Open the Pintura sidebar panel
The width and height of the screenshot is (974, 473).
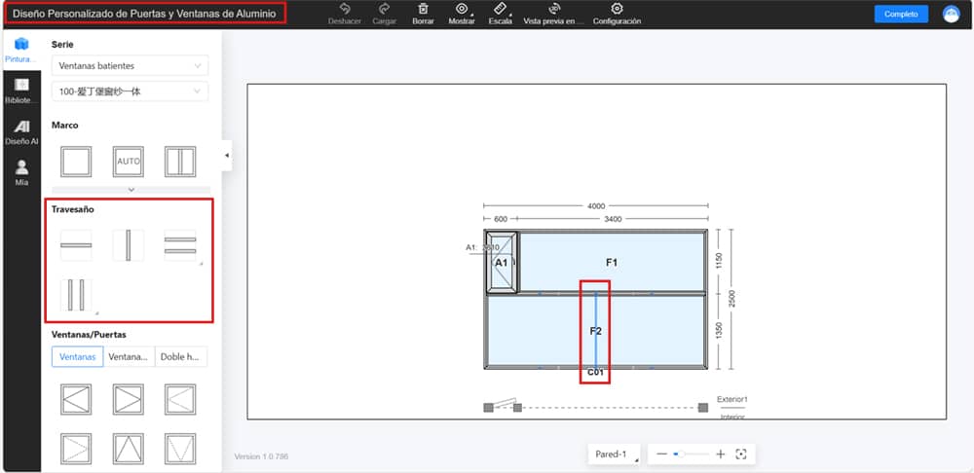(x=21, y=50)
